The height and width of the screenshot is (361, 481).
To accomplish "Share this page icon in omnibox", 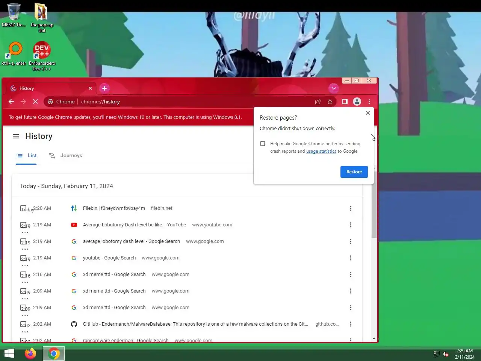I will click(318, 102).
